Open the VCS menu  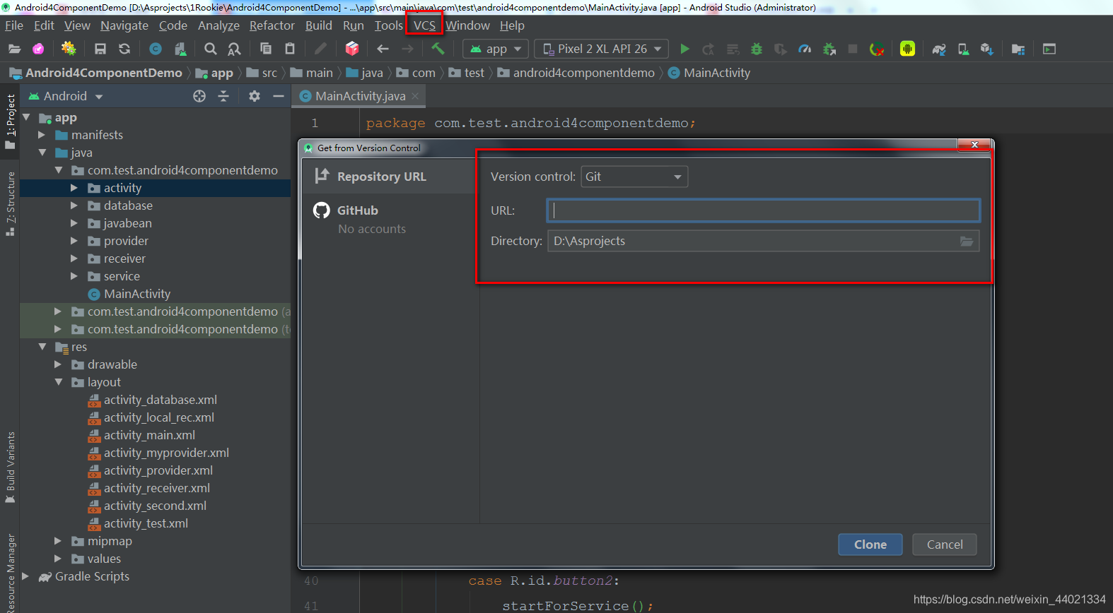424,25
